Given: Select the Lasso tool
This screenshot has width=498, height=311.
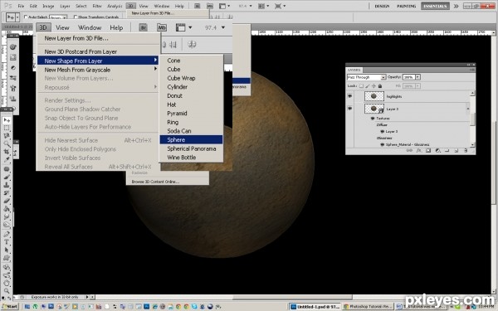Looking at the screenshot, I should click(7, 136).
